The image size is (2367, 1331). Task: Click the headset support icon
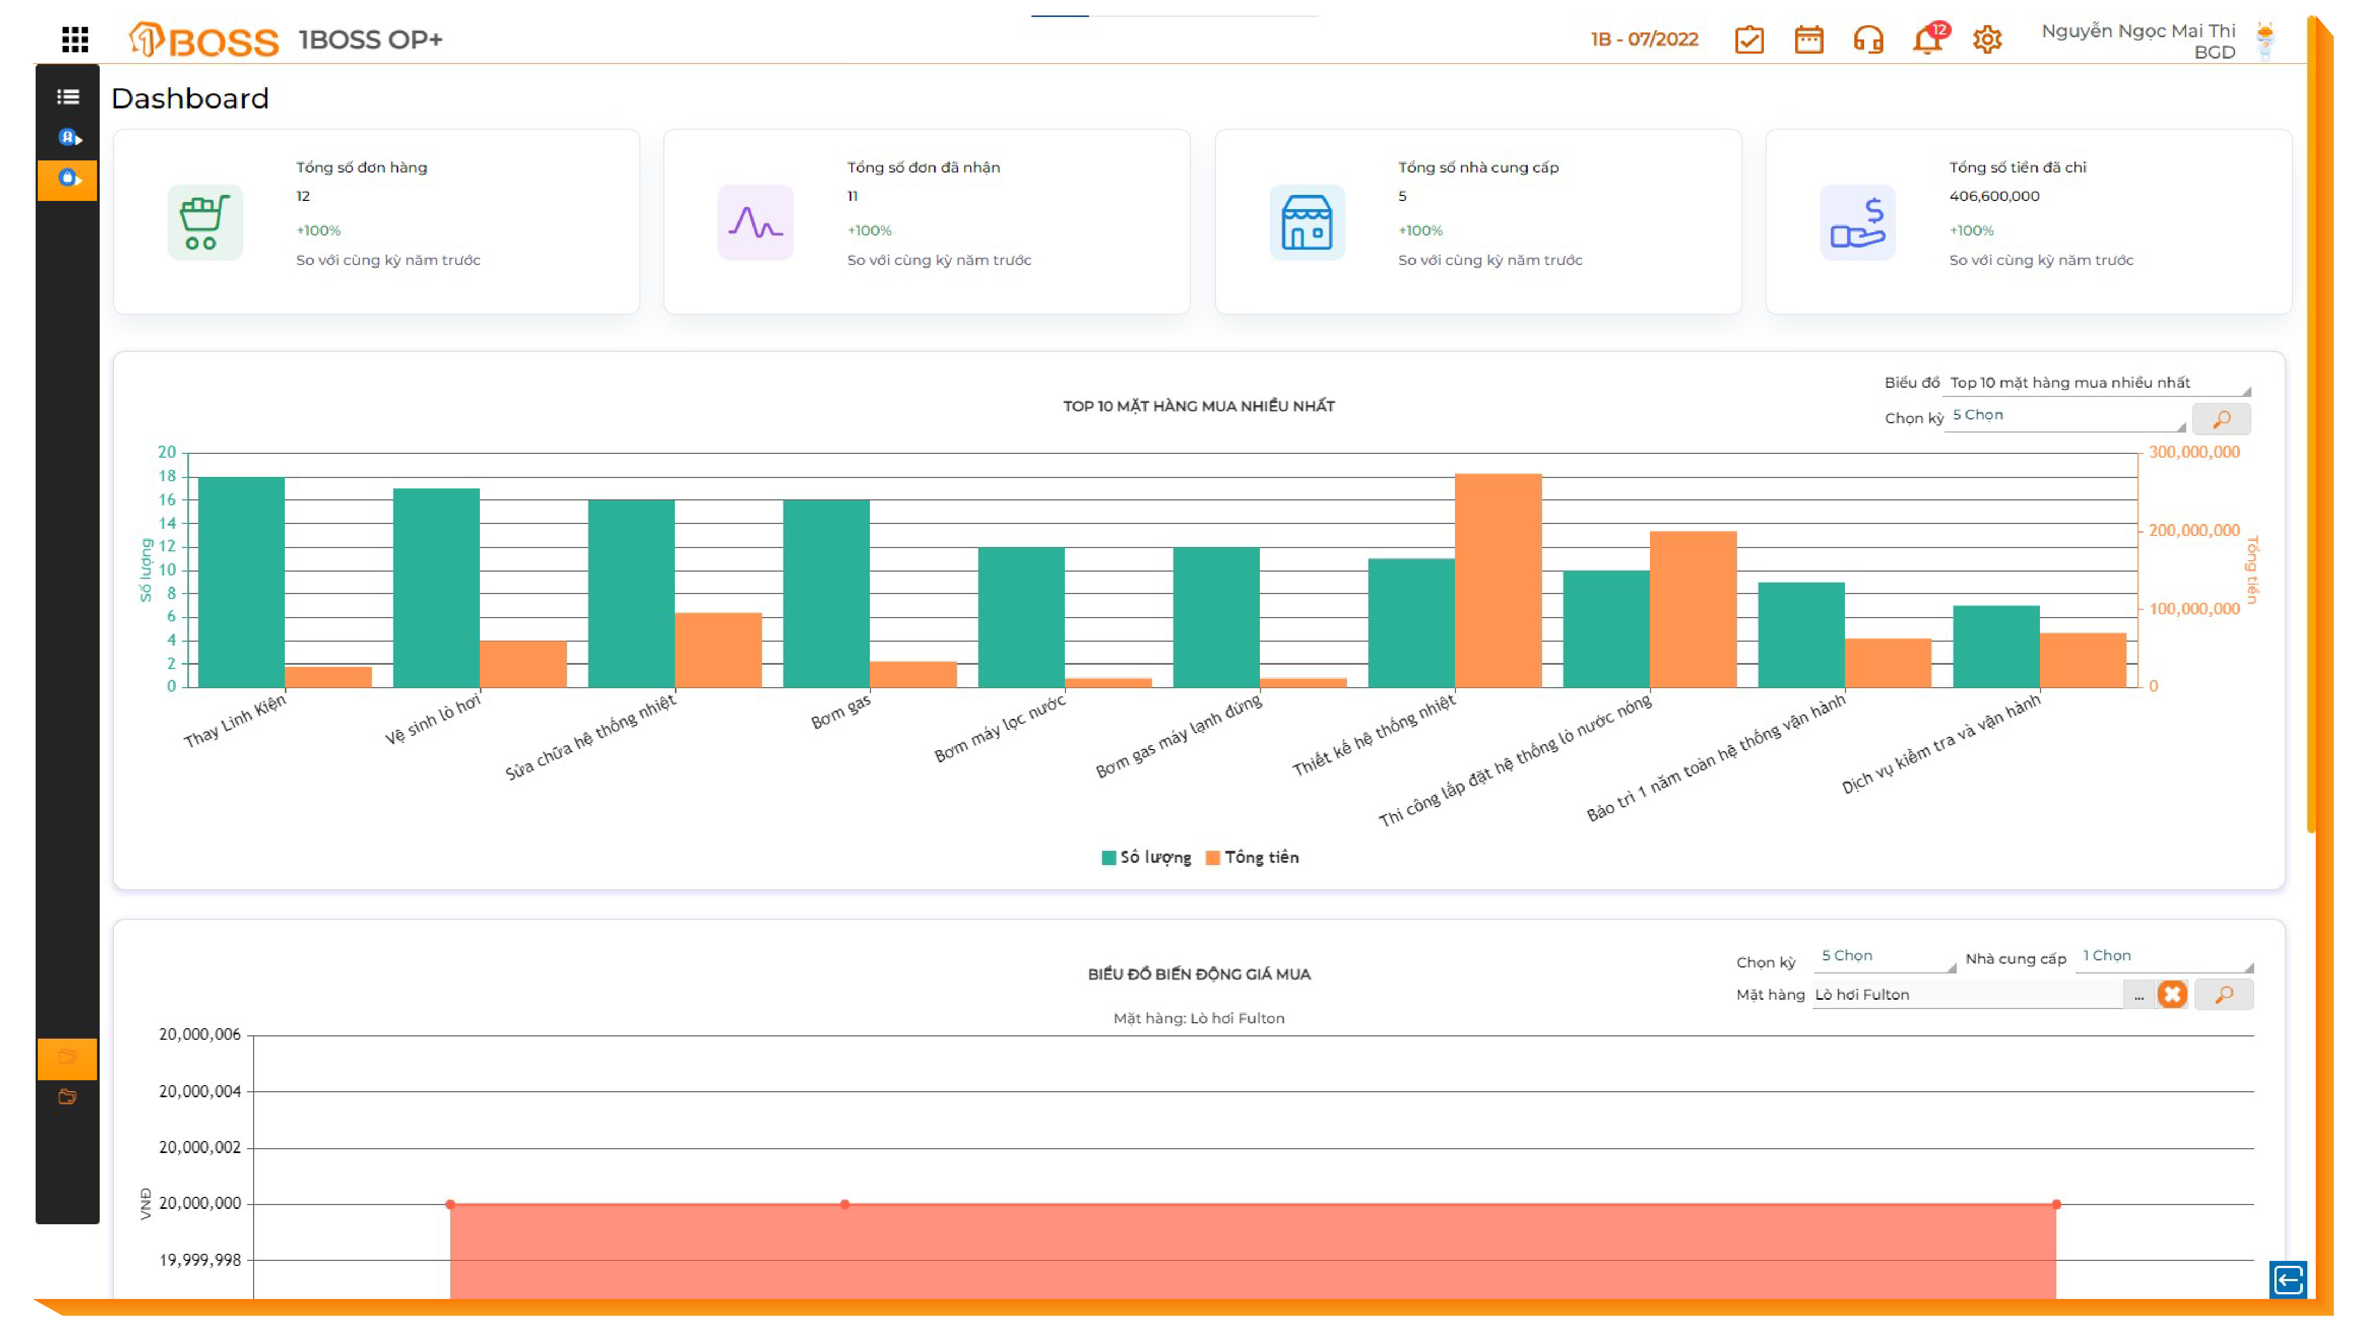point(1868,39)
